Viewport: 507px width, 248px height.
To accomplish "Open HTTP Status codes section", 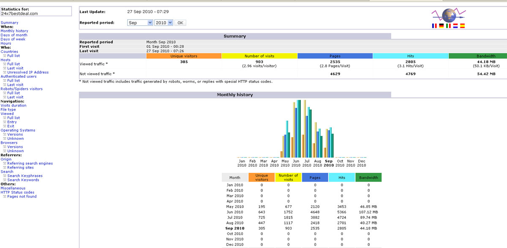I will pyautogui.click(x=17, y=192).
